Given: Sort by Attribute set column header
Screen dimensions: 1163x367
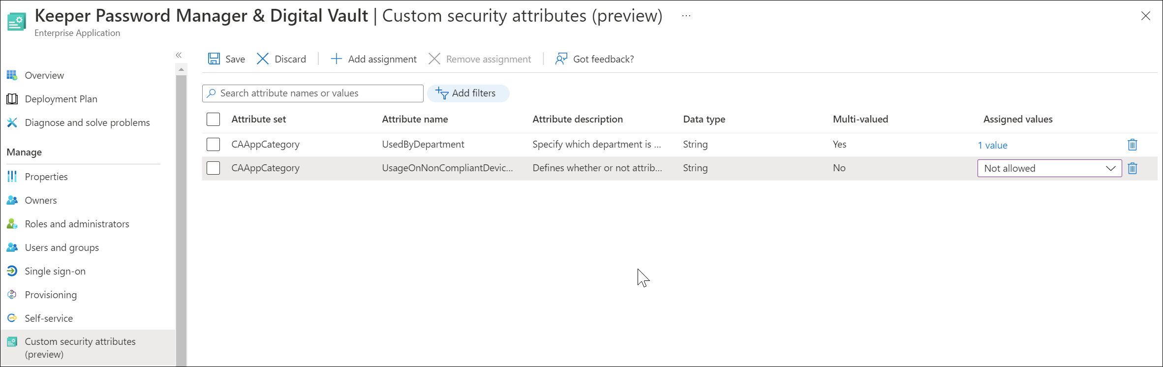Looking at the screenshot, I should [259, 119].
